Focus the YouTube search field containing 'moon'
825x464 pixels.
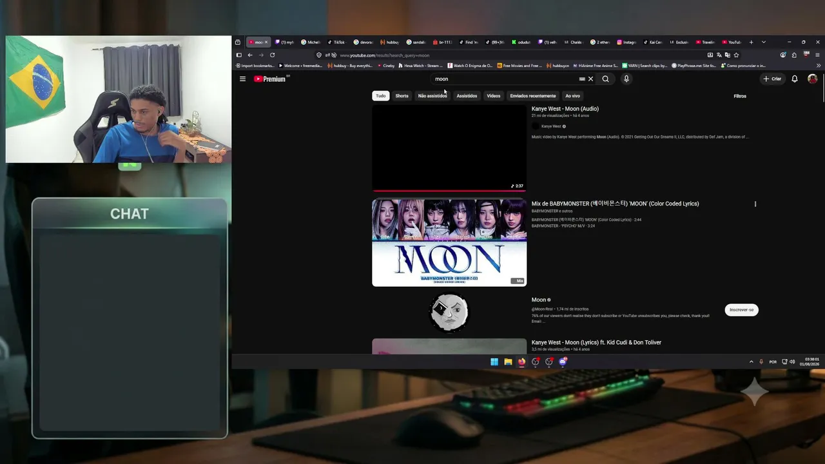[x=506, y=79]
